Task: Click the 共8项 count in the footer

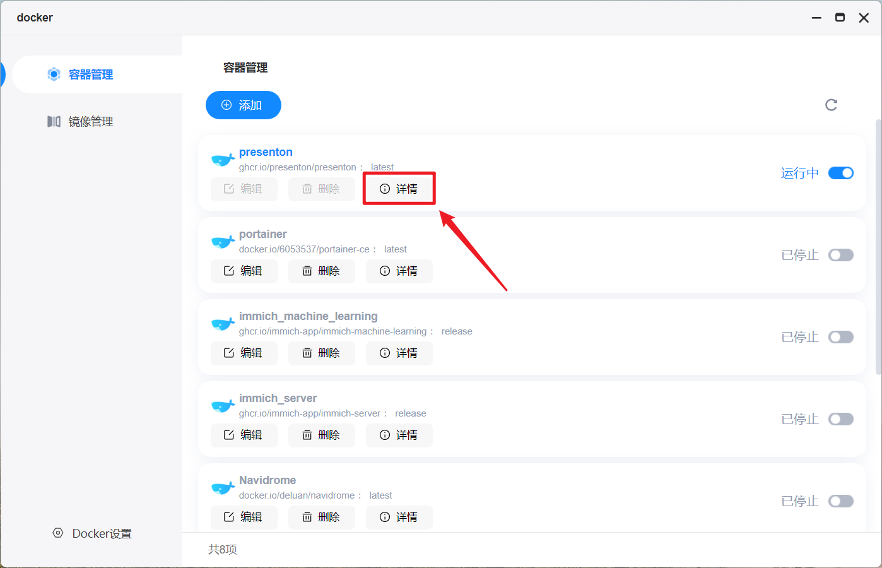Action: tap(222, 550)
